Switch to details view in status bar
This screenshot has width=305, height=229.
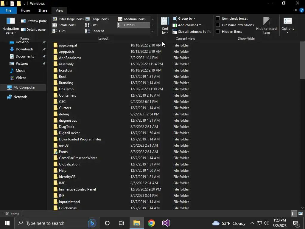pyautogui.click(x=293, y=213)
